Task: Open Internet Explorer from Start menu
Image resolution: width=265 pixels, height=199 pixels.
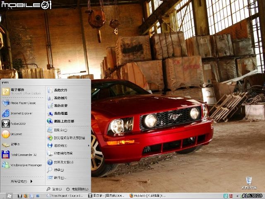Action: [x=23, y=113]
